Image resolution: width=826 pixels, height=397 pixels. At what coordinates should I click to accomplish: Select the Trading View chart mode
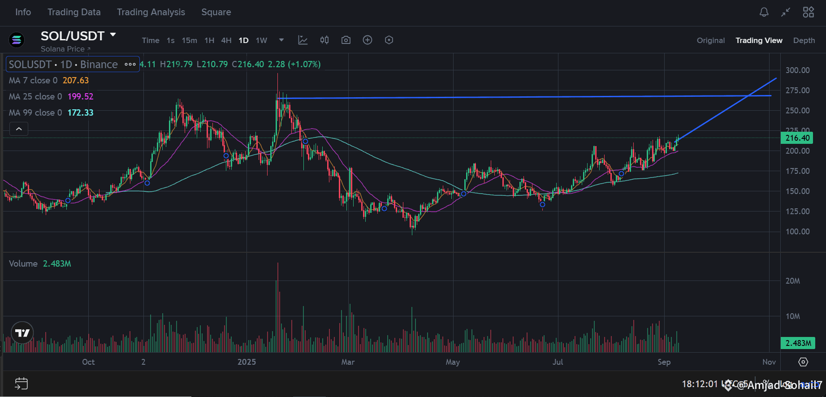coord(759,40)
